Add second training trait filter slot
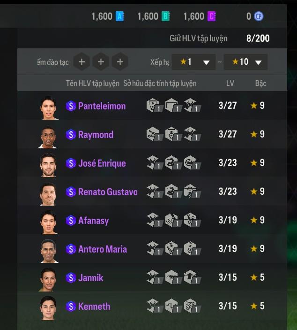The height and width of the screenshot is (330, 297). click(x=101, y=61)
